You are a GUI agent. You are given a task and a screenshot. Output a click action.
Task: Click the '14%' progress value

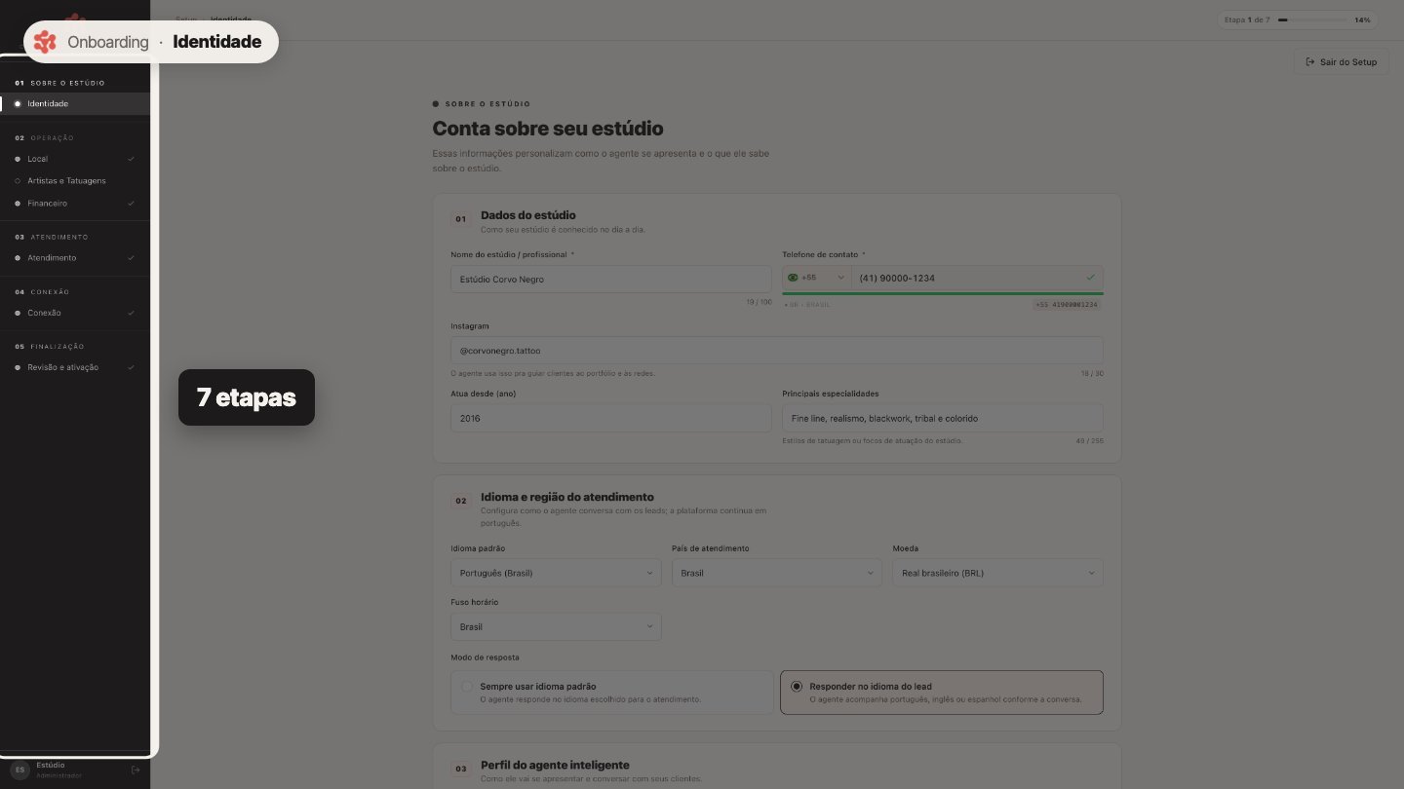pyautogui.click(x=1362, y=19)
